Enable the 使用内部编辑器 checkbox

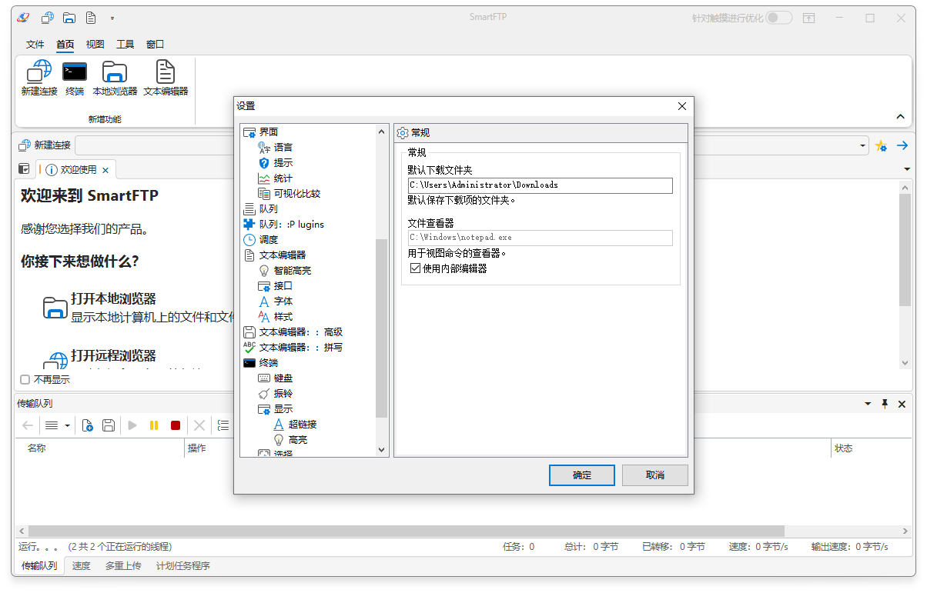coord(415,268)
